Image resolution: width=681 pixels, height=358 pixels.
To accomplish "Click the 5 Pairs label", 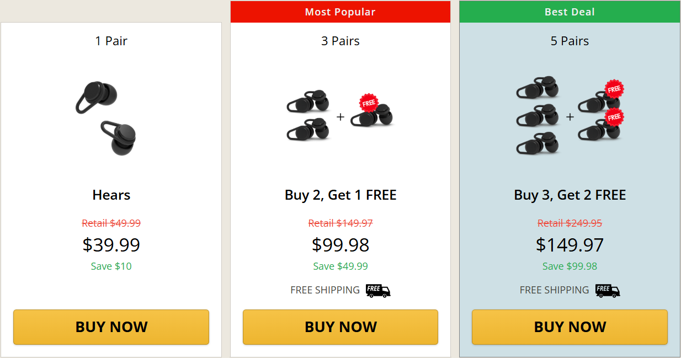I will pyautogui.click(x=569, y=40).
